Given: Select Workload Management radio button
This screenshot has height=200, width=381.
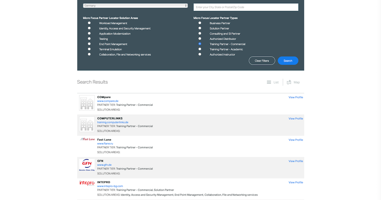Looking at the screenshot, I should 89,23.
